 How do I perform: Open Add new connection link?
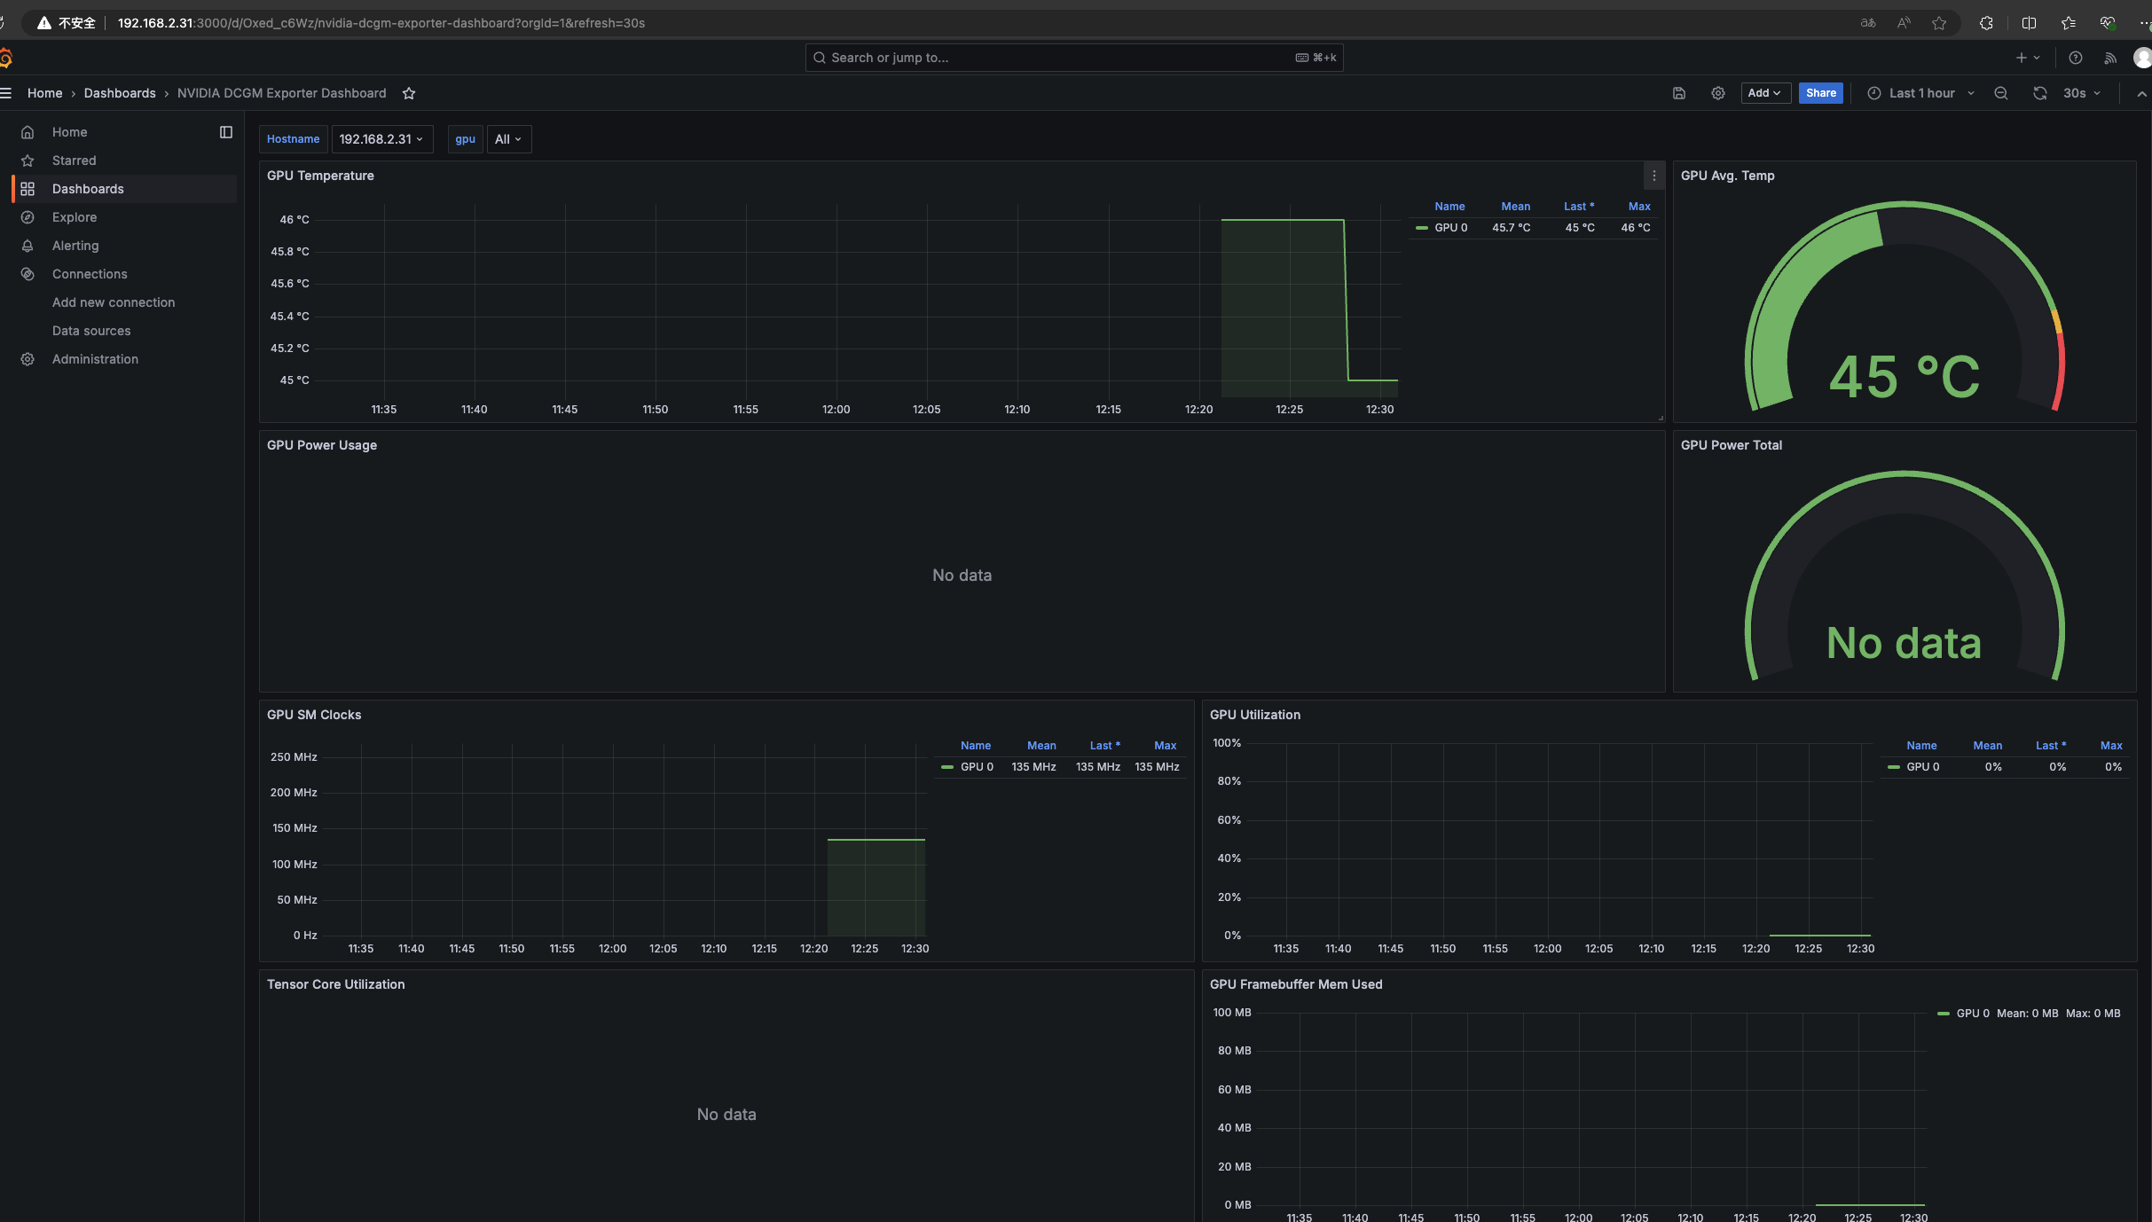click(114, 302)
